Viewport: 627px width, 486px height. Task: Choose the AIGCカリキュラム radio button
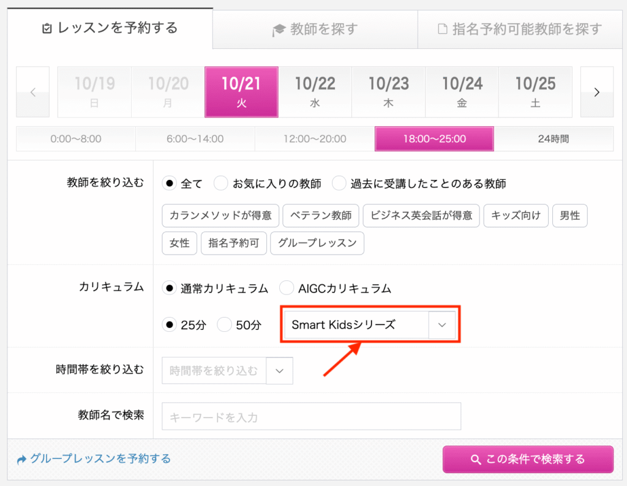point(287,288)
